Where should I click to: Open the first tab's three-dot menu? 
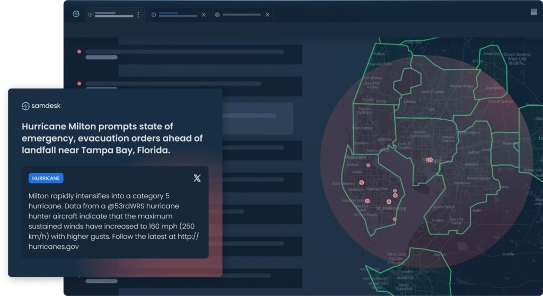coord(138,15)
